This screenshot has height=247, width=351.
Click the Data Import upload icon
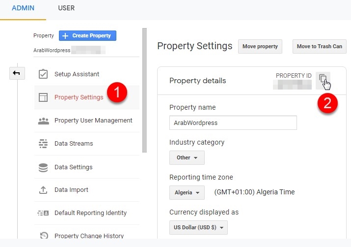[x=43, y=190]
